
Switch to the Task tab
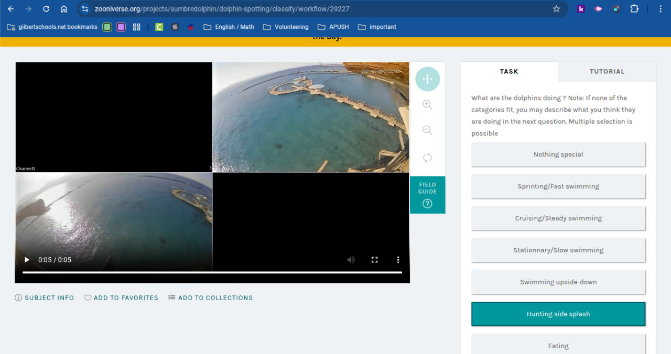click(508, 72)
